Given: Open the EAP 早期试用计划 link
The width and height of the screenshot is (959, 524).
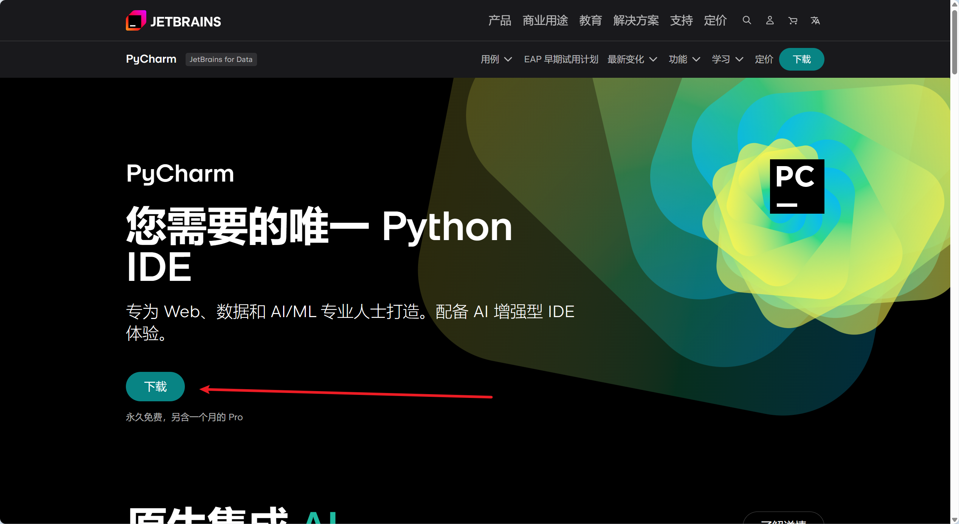Looking at the screenshot, I should tap(561, 59).
